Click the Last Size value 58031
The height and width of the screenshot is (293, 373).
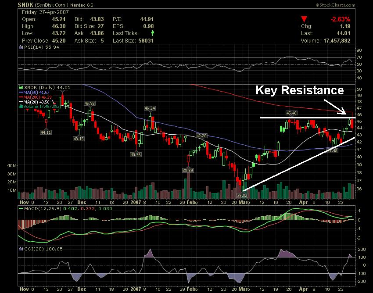point(146,41)
